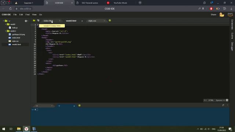Click the 1:1 cursor position indicator

[x=205, y=100]
